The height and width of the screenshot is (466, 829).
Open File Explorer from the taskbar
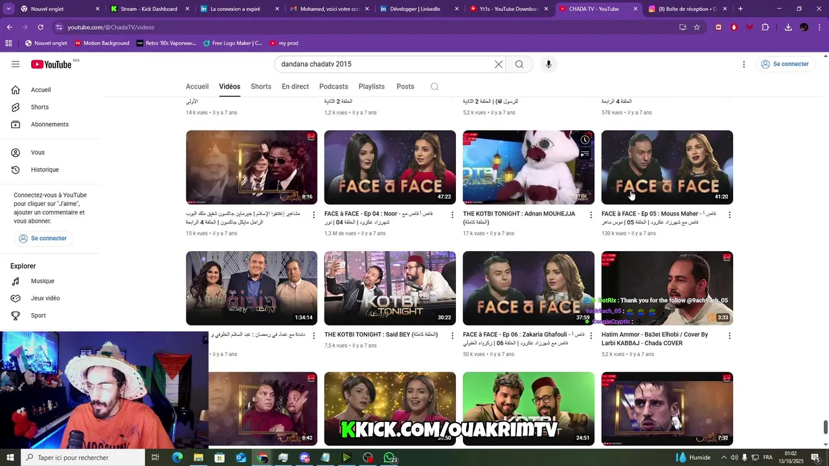[198, 458]
